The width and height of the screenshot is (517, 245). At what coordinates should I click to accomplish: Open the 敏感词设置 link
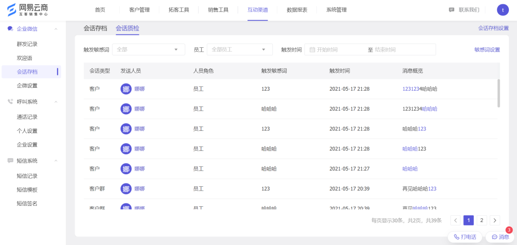[487, 50]
